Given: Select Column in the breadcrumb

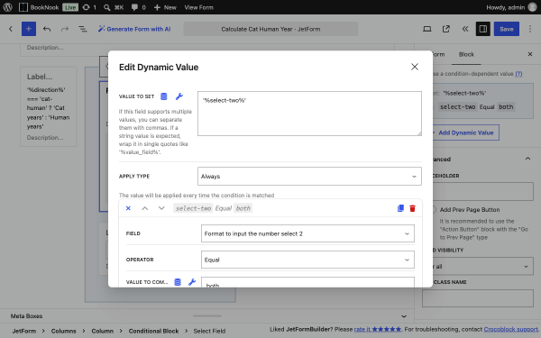Looking at the screenshot, I should (x=103, y=331).
